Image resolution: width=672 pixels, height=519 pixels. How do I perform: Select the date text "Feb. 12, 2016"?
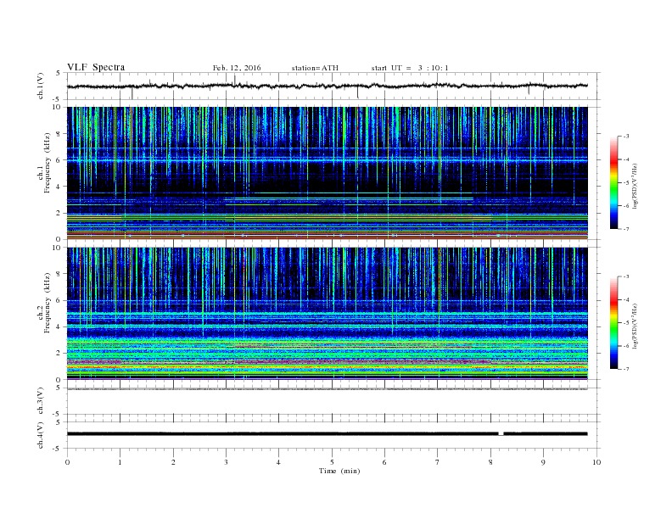[x=237, y=68]
